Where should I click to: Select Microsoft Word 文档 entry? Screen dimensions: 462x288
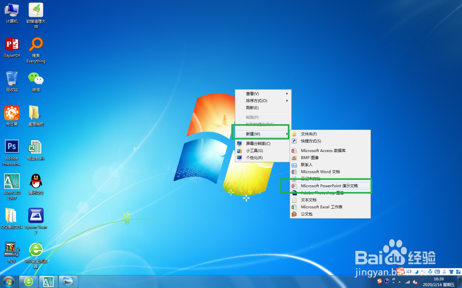point(330,171)
